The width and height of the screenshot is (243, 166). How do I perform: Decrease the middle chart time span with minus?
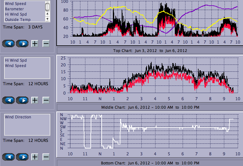46,100
